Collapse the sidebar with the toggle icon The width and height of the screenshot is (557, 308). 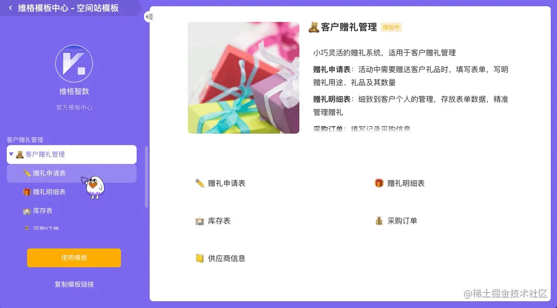(x=149, y=17)
